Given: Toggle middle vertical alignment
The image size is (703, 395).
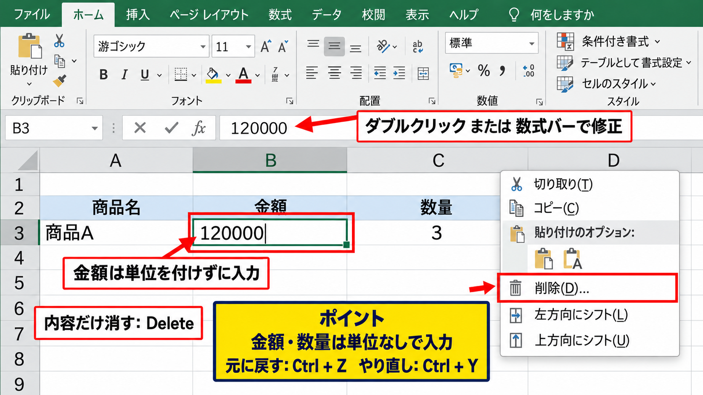Looking at the screenshot, I should [334, 46].
